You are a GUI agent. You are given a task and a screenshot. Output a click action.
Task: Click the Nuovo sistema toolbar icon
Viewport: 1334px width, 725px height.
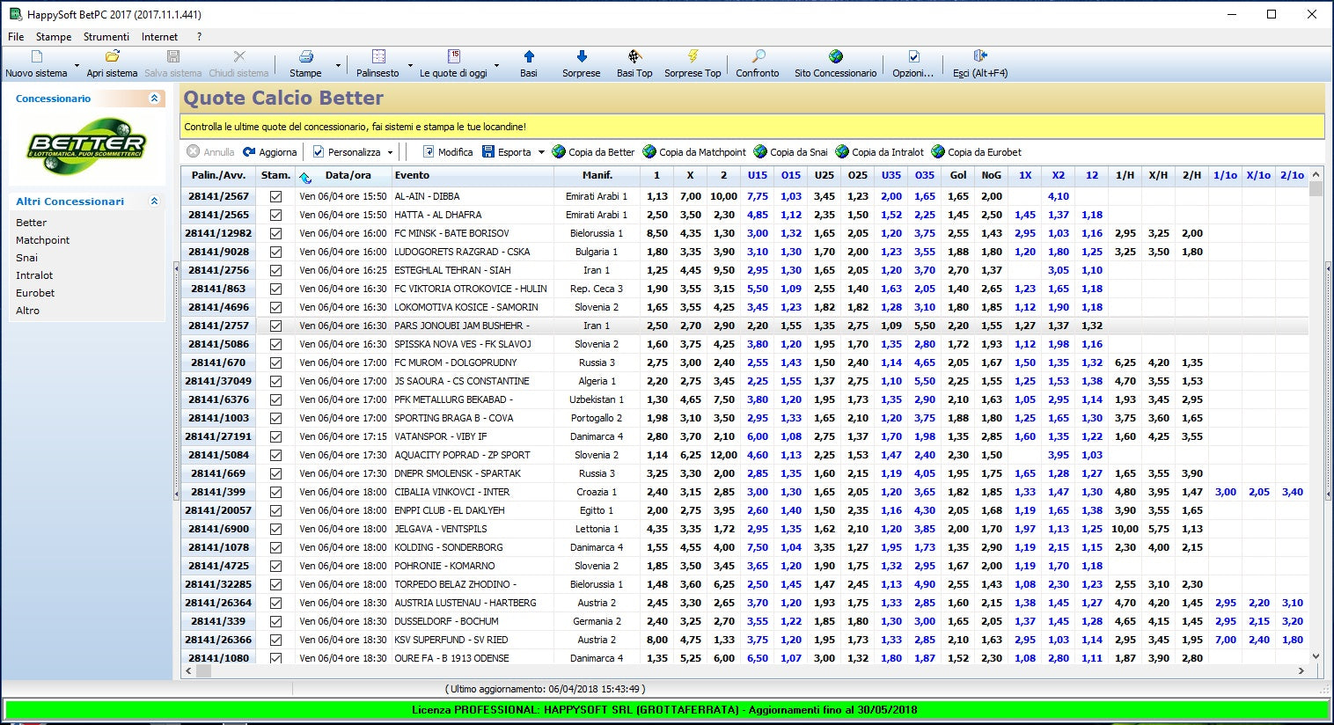(36, 56)
